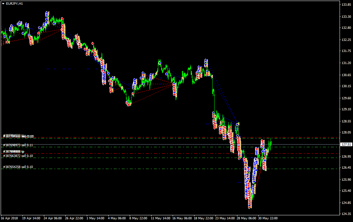Click price scale value 125.40

click(346, 191)
